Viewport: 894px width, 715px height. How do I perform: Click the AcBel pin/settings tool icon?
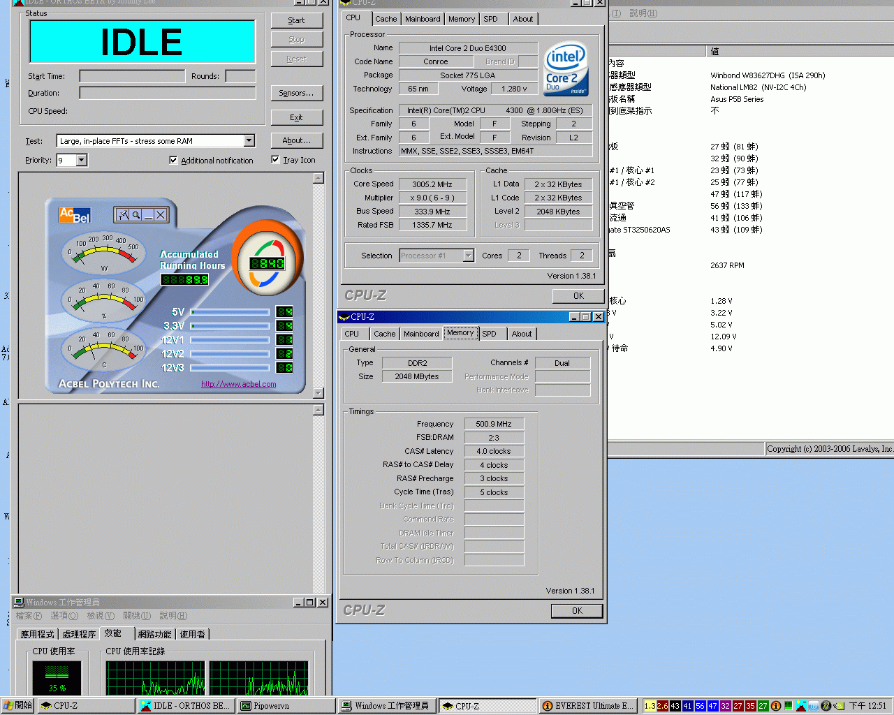pyautogui.click(x=124, y=215)
